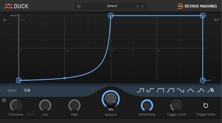Click the 633Hz crossover frequency value
Image resolution: width=222 pixels, height=123 pixels.
(x=31, y=115)
